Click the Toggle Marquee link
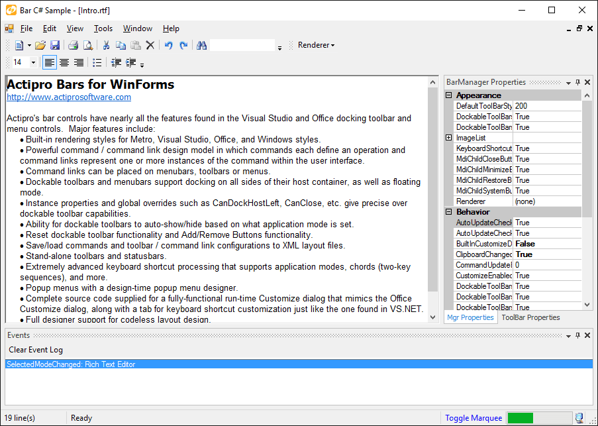This screenshot has width=598, height=426. point(473,418)
